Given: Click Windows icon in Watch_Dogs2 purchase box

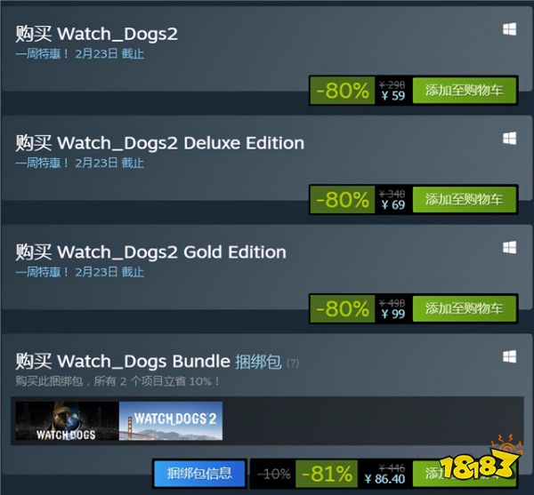Looking at the screenshot, I should pos(509,29).
